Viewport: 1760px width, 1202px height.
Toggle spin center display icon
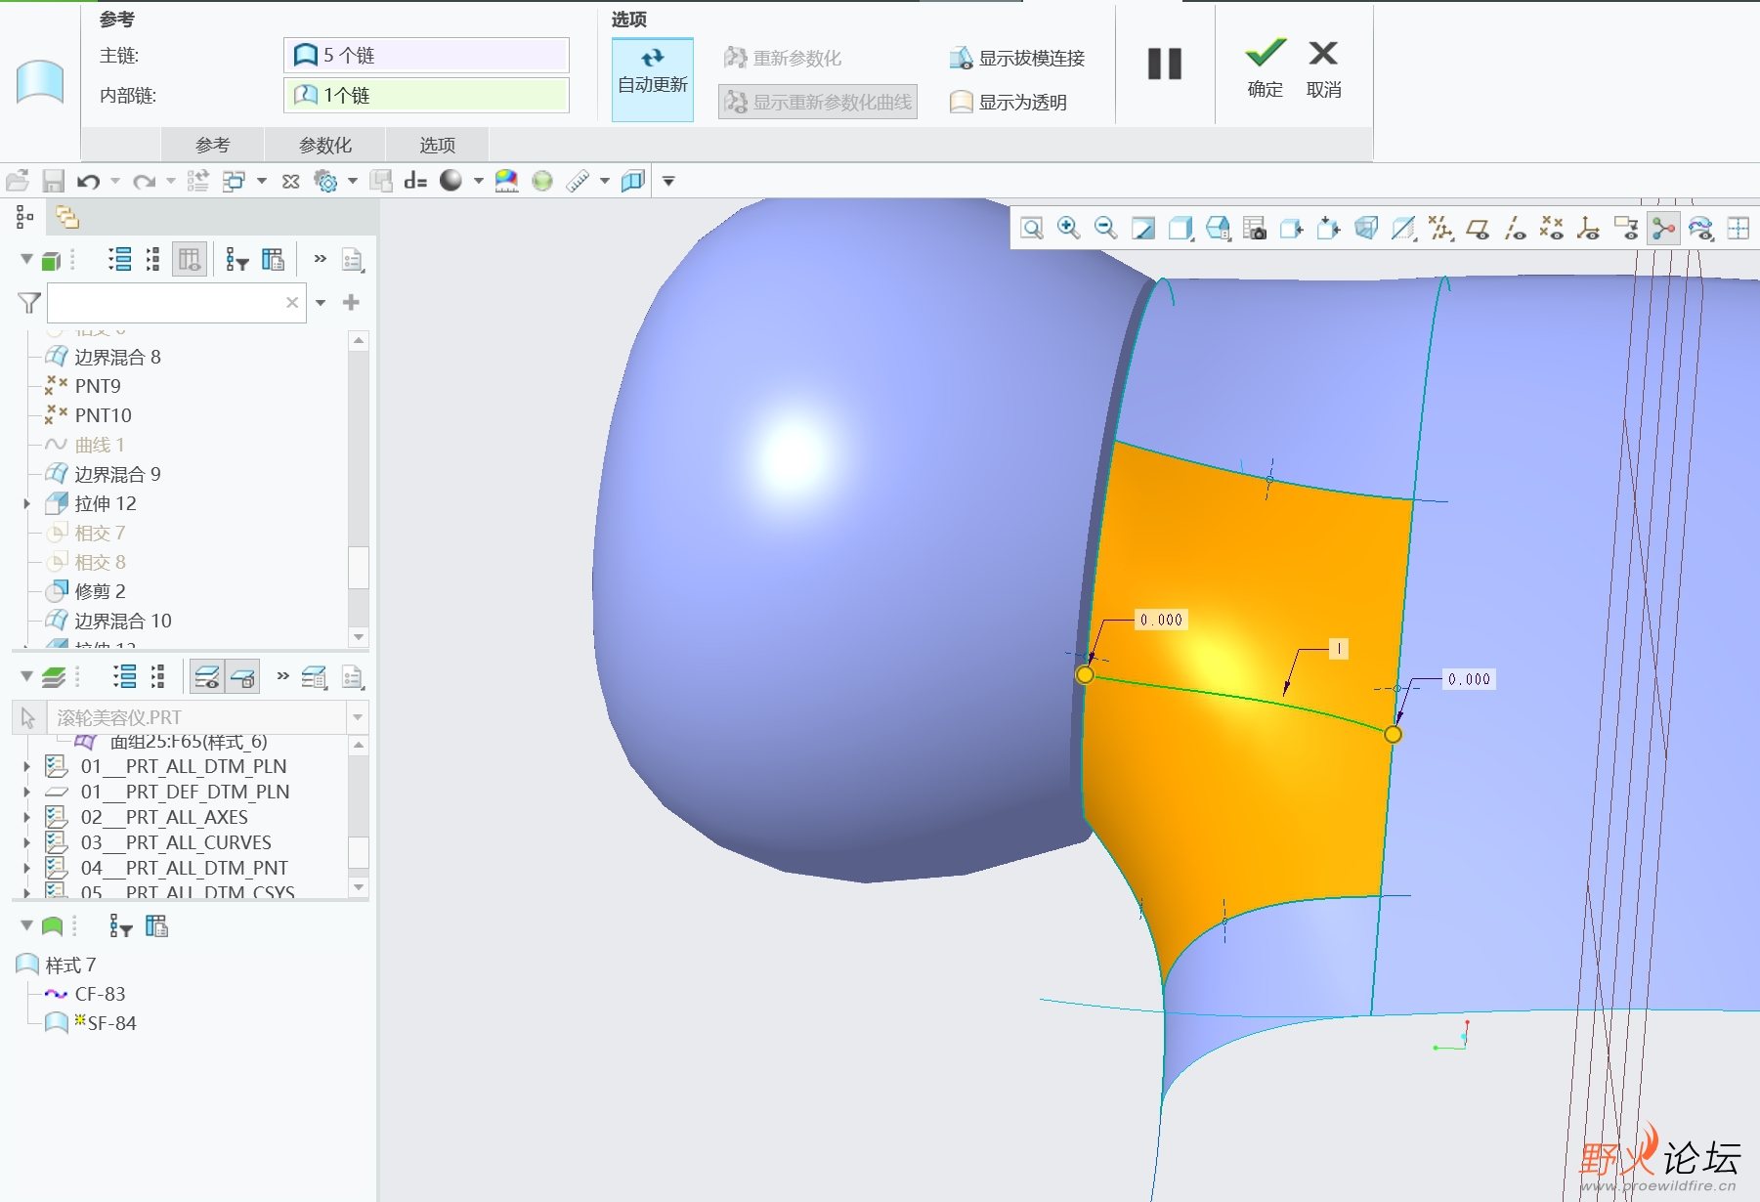1663,229
